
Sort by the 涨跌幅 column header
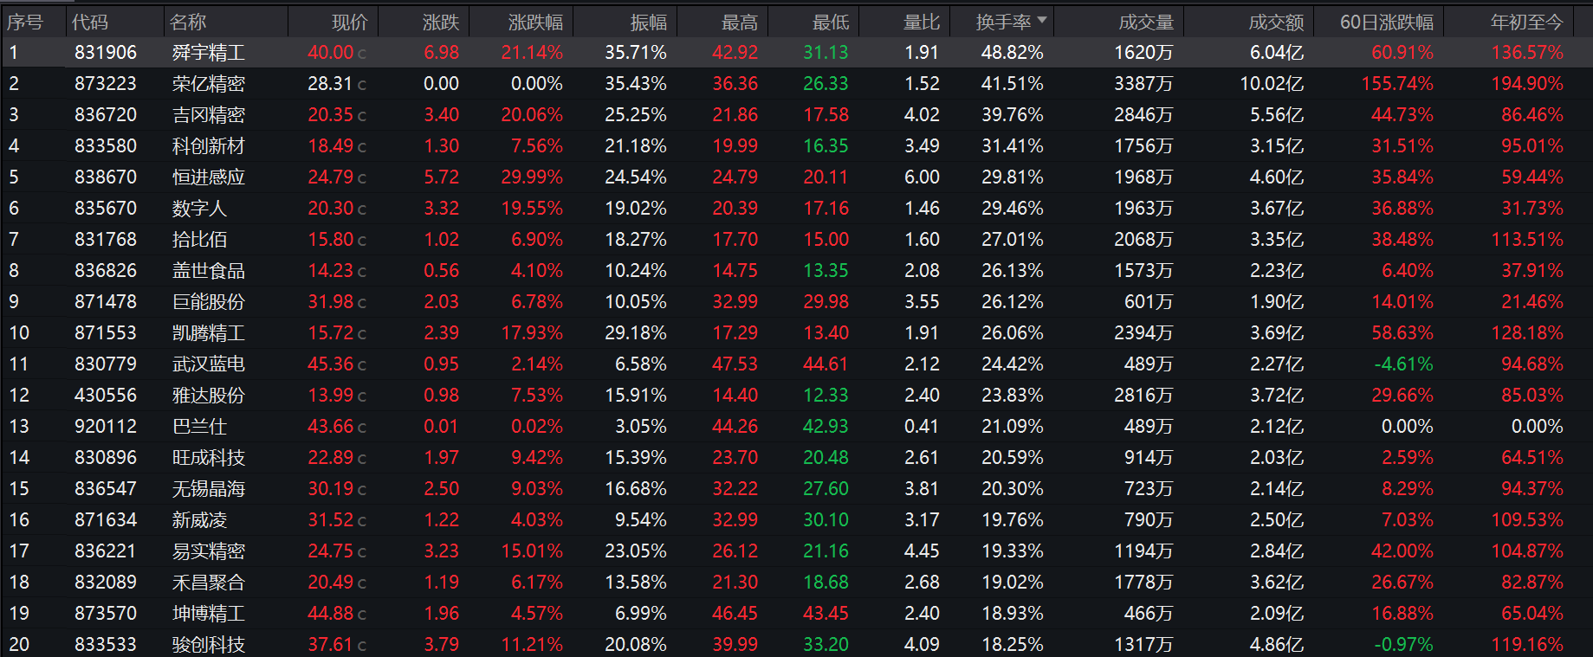(535, 22)
